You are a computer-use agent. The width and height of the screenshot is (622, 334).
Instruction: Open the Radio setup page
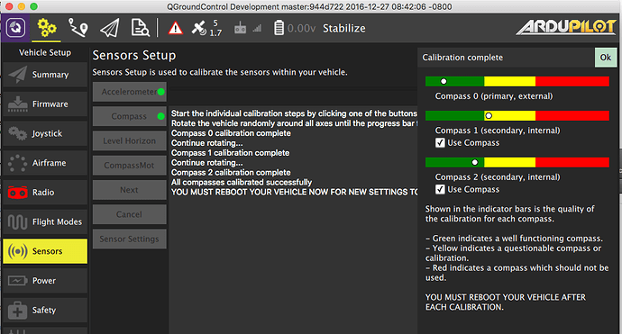pos(45,193)
